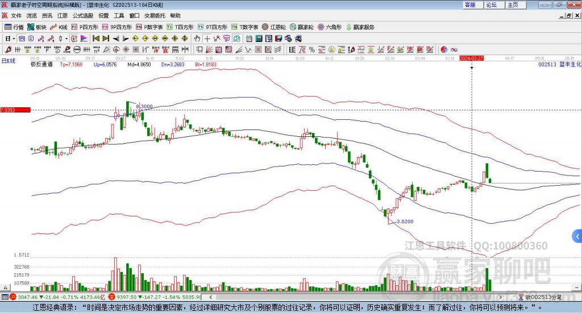582x313 pixels.
Task: Click the Up=6.0576 indicator value
Action: click(105, 64)
